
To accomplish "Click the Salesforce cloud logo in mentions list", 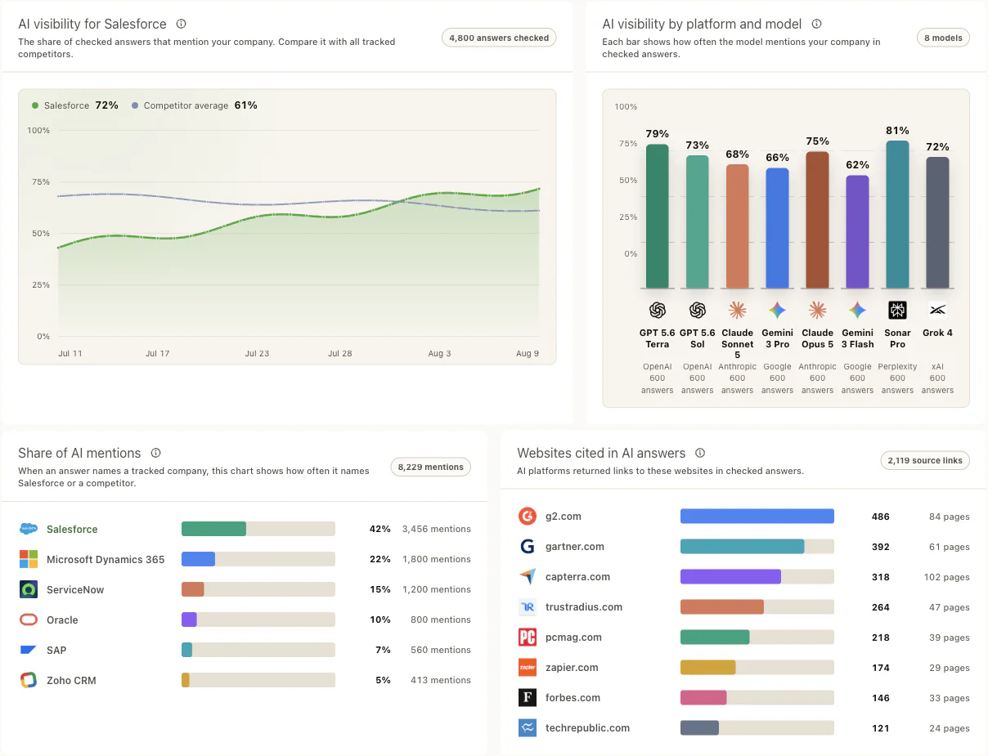I will click(29, 529).
